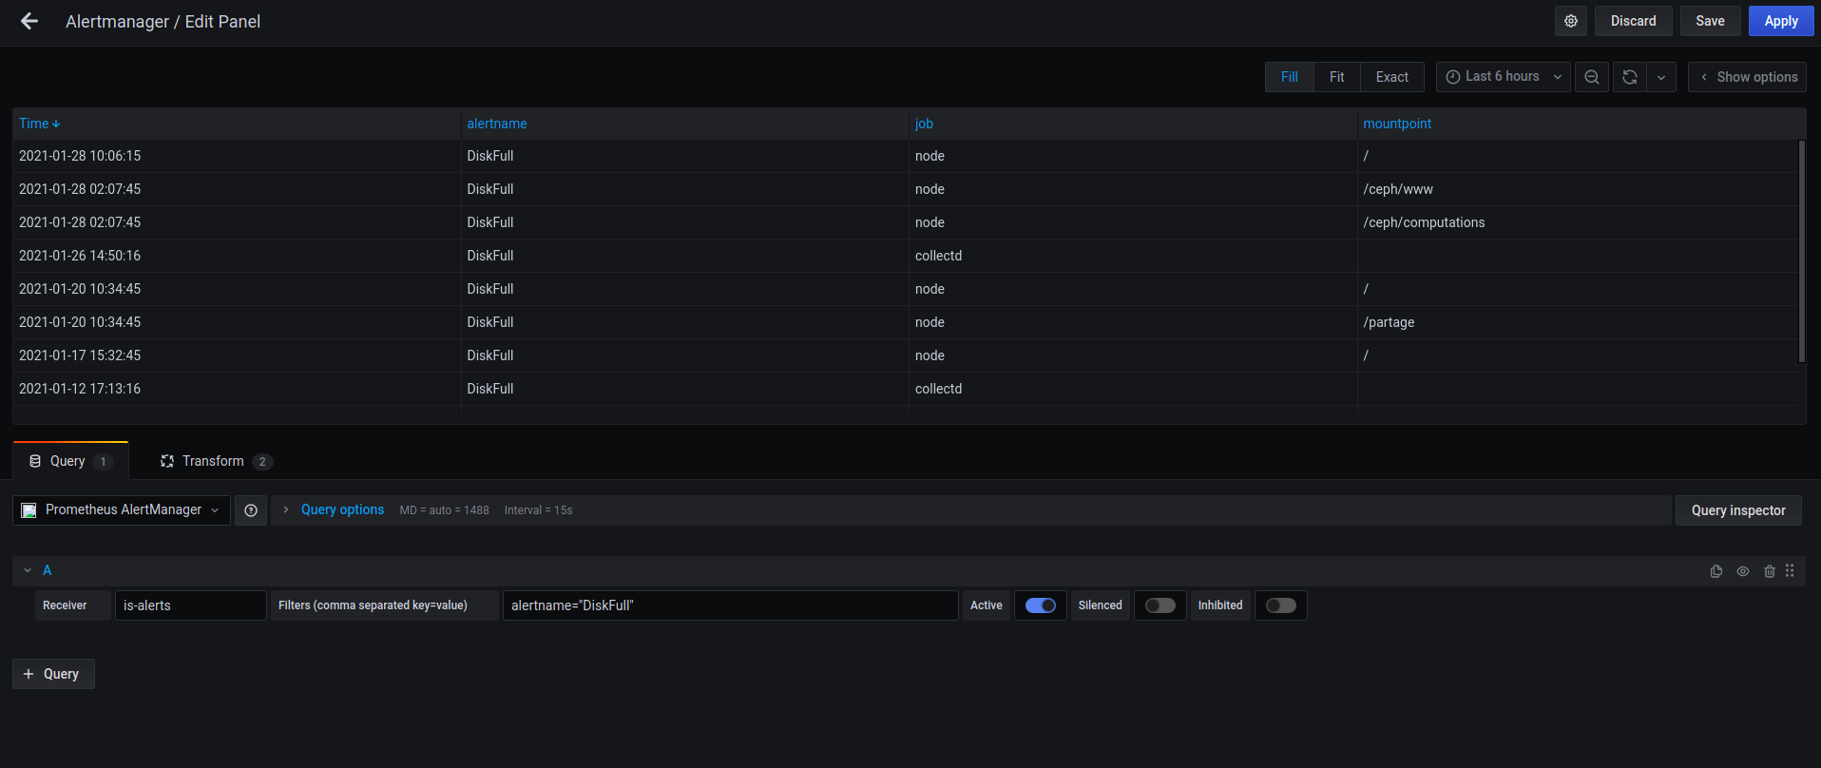
Task: Apply the panel changes
Action: coord(1781,21)
